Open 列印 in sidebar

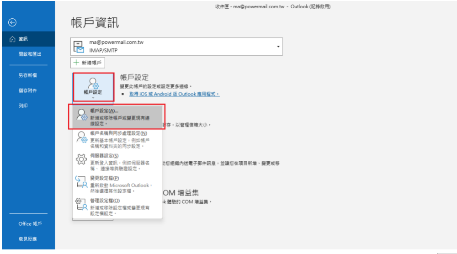23,106
